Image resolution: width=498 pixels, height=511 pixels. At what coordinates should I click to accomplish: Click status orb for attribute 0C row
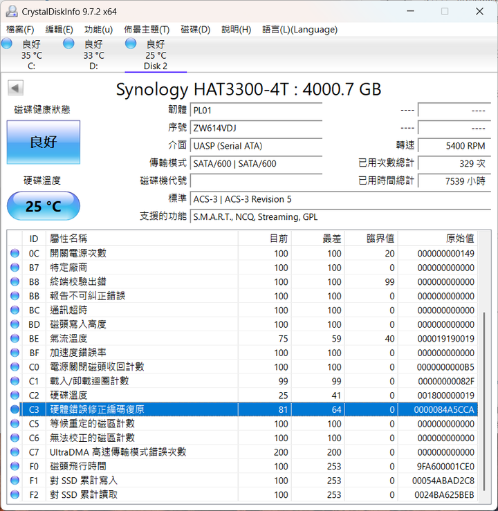[x=15, y=253]
